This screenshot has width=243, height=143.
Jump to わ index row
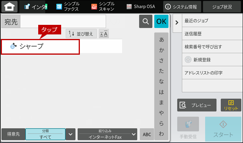(x=161, y=133)
